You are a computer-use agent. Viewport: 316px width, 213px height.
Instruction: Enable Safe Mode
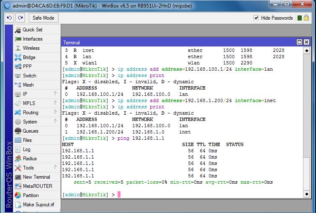click(44, 18)
